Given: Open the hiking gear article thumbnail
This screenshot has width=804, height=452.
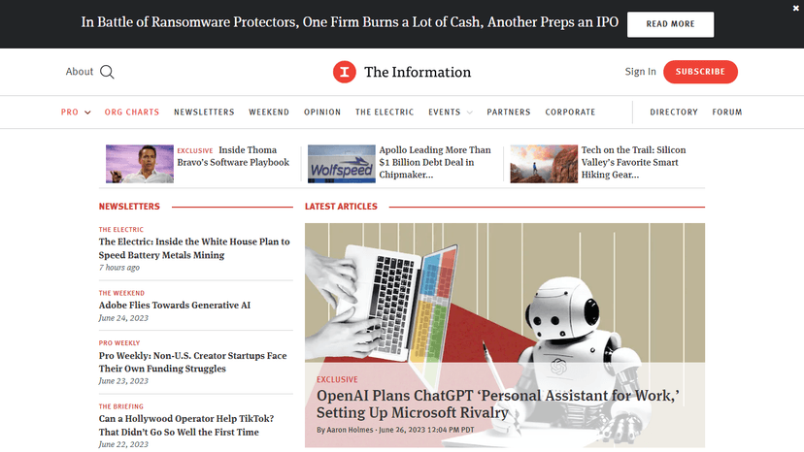Looking at the screenshot, I should coord(543,164).
